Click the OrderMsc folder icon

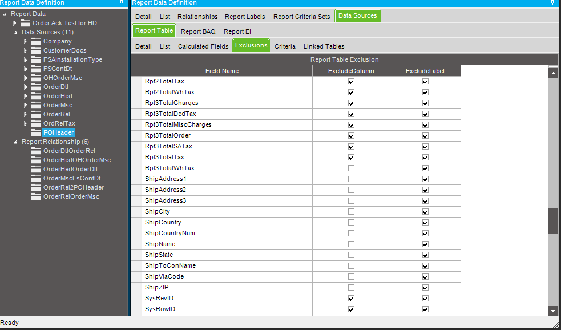pos(36,105)
